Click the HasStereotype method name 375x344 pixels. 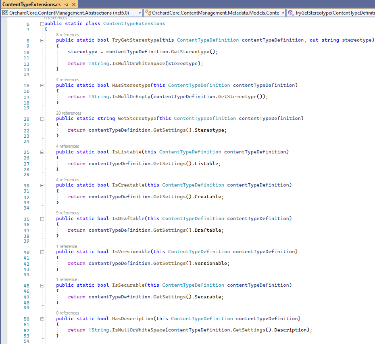[x=131, y=85]
